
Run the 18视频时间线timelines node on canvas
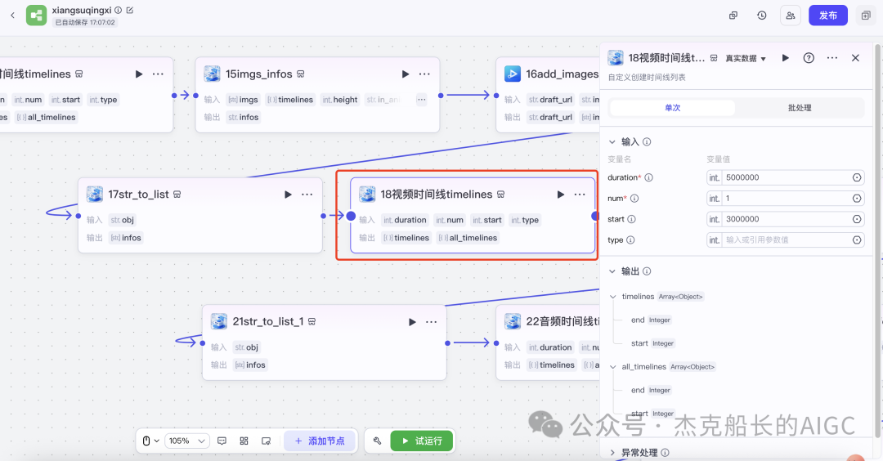pos(561,195)
